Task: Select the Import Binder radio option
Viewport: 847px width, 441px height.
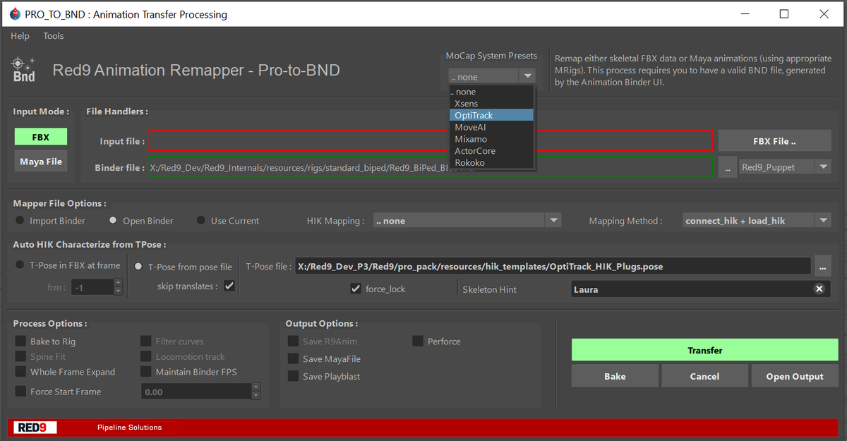Action: [20, 221]
